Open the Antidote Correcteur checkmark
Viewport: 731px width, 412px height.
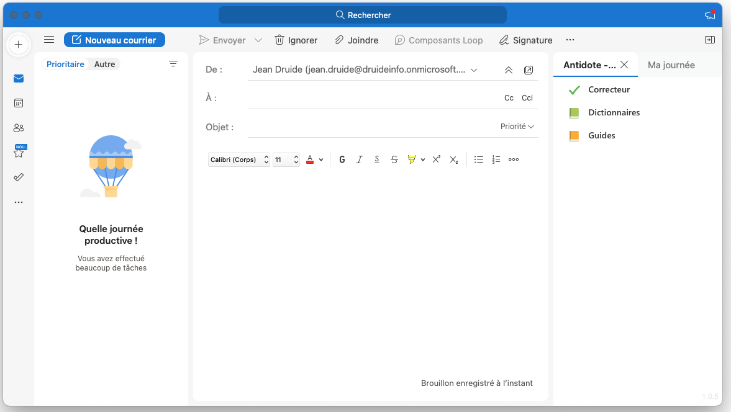574,90
